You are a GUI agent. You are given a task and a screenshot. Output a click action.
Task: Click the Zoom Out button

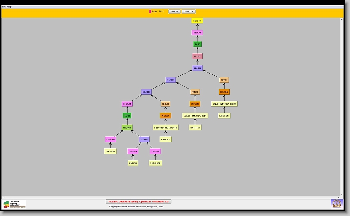188,12
